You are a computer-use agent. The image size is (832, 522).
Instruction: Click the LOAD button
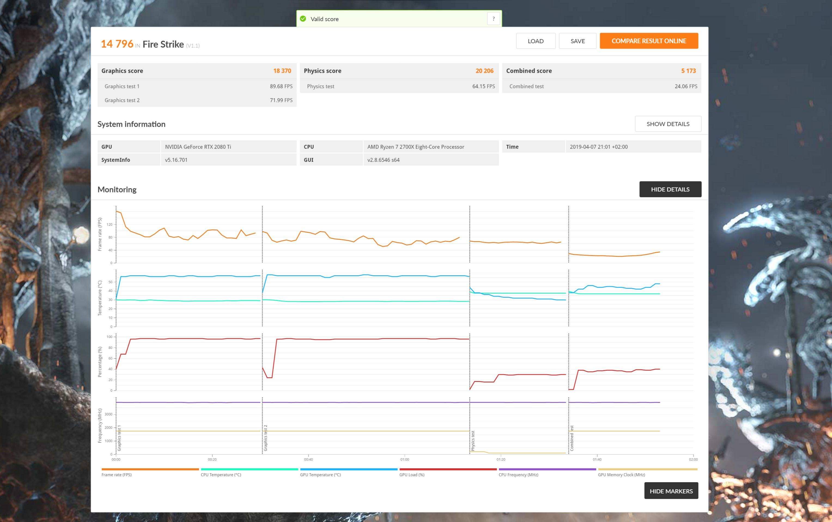tap(535, 41)
